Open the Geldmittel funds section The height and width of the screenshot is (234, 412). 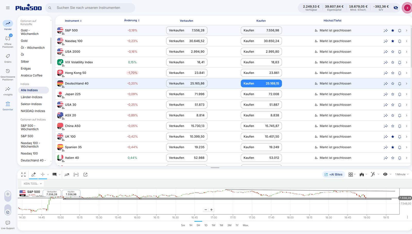click(x=8, y=106)
